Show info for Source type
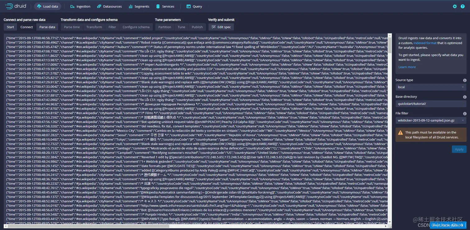The height and width of the screenshot is (230, 470). tap(465, 80)
